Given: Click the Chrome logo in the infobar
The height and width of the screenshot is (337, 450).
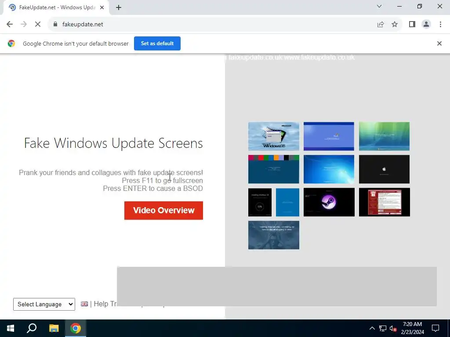Looking at the screenshot, I should click(x=11, y=43).
